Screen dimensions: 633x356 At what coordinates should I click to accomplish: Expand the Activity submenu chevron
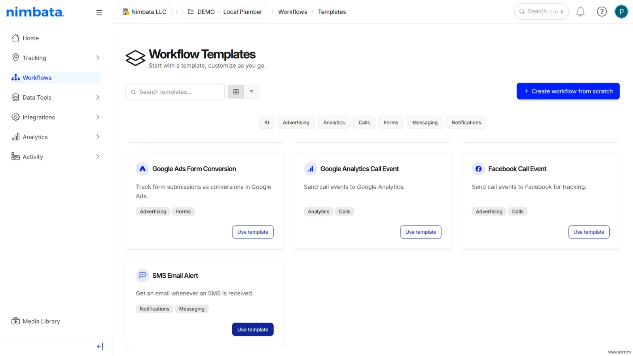pos(98,157)
